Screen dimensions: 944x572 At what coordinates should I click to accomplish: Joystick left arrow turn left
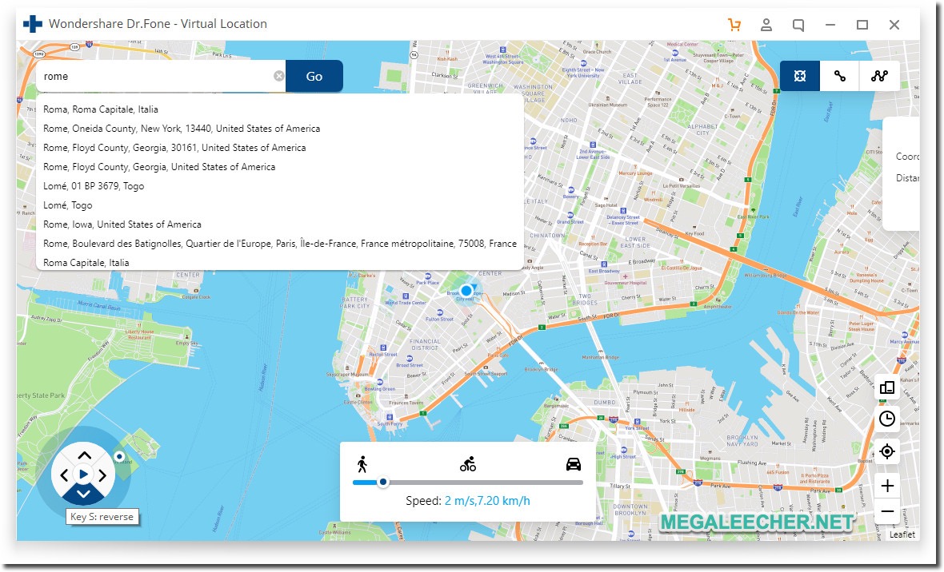[64, 476]
